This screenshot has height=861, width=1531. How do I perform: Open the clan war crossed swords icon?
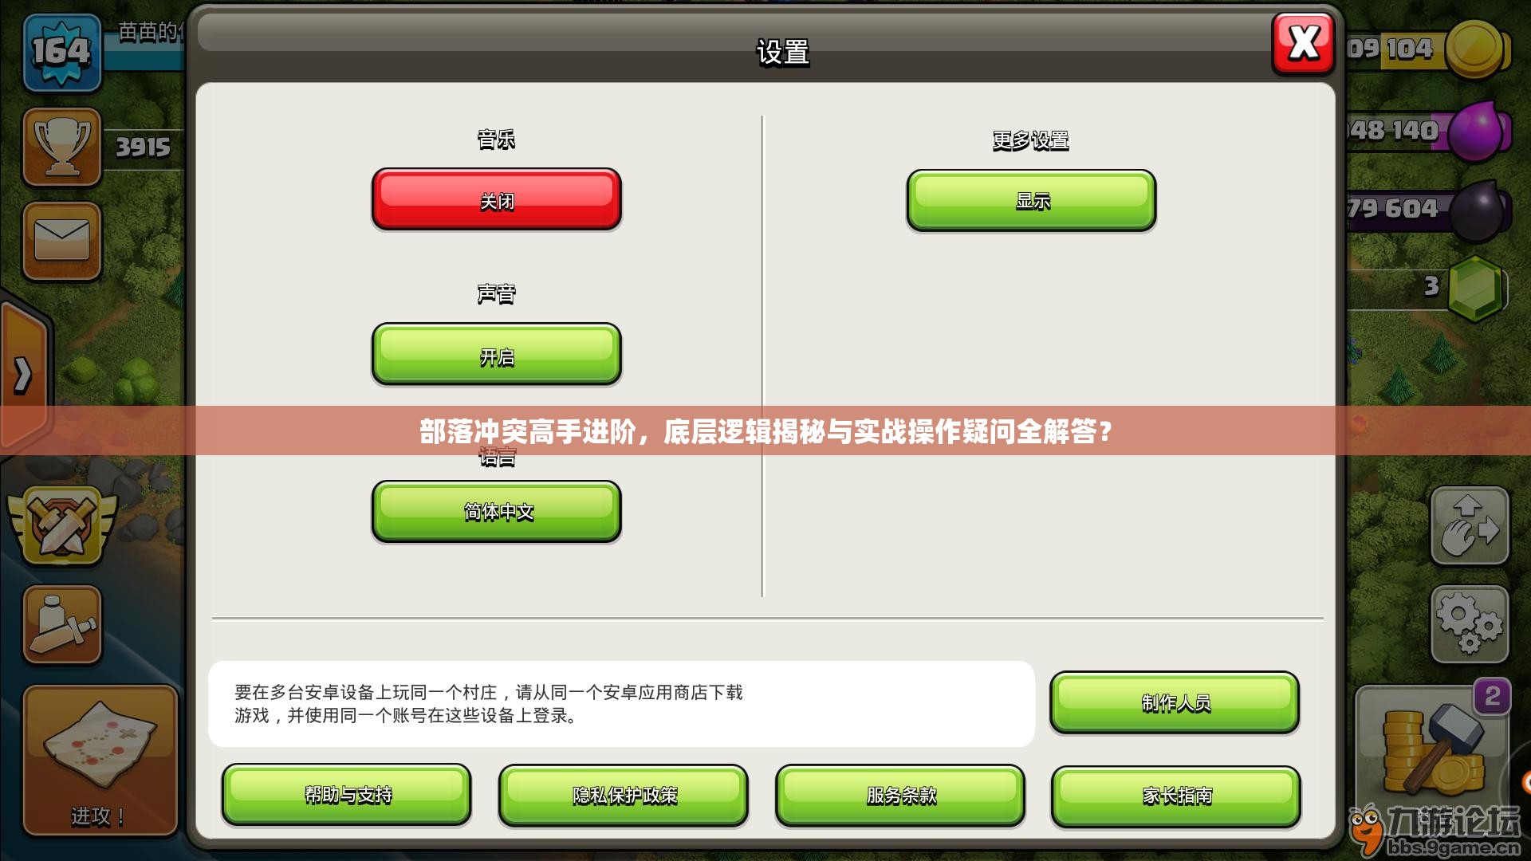tap(62, 525)
